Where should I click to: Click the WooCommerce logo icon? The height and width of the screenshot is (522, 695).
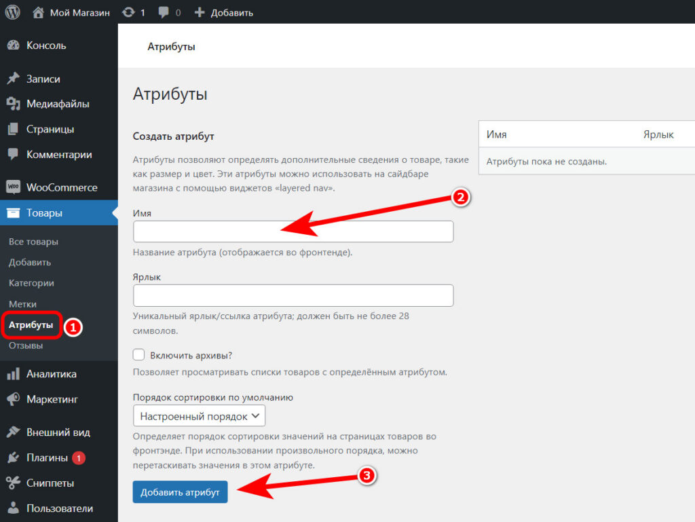[14, 187]
